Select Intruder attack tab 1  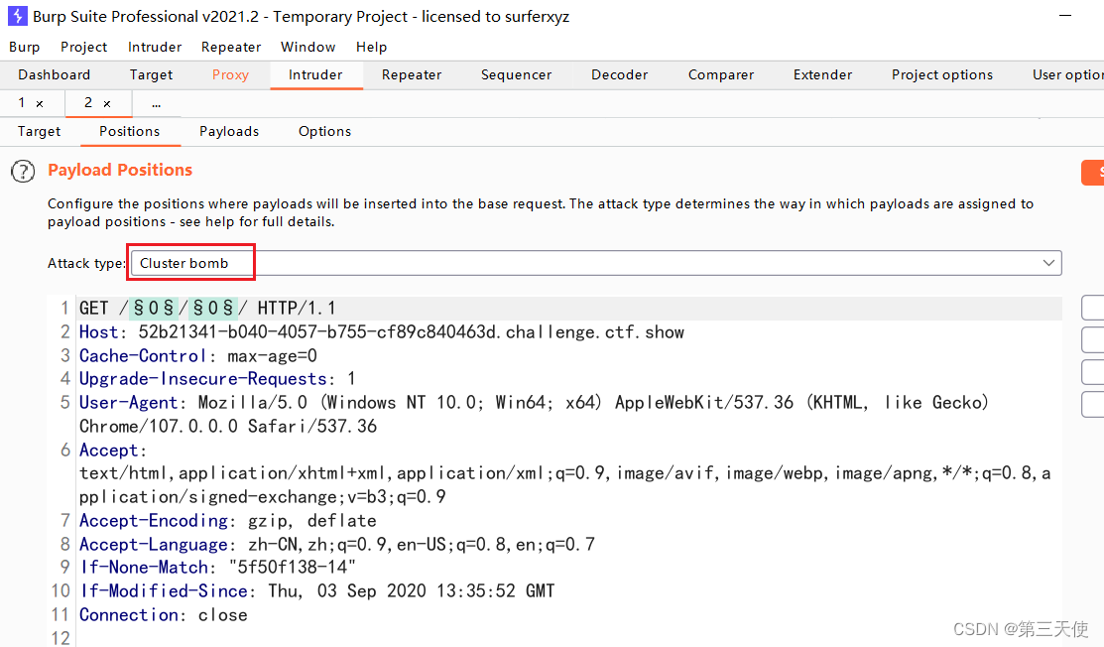[22, 103]
